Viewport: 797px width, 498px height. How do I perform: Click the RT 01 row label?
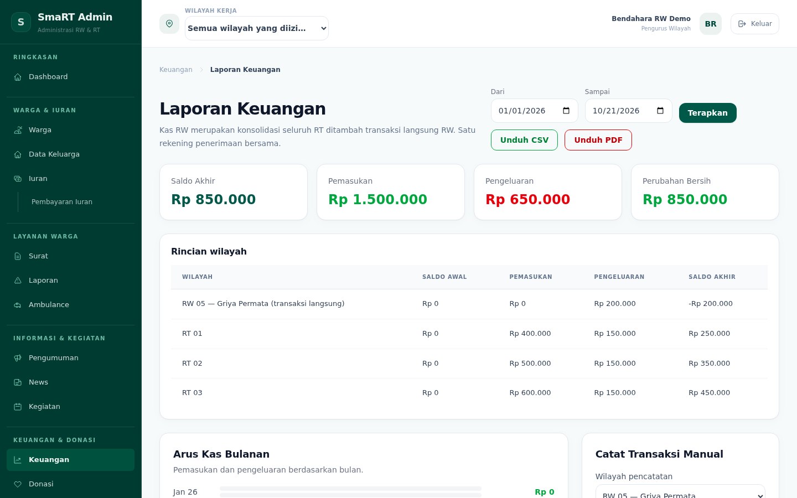coord(192,334)
